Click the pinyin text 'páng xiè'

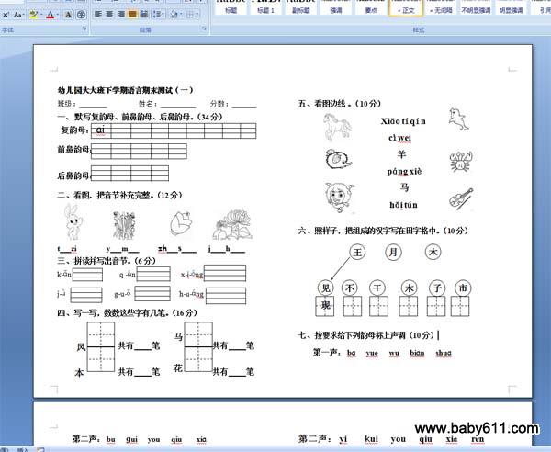click(404, 172)
